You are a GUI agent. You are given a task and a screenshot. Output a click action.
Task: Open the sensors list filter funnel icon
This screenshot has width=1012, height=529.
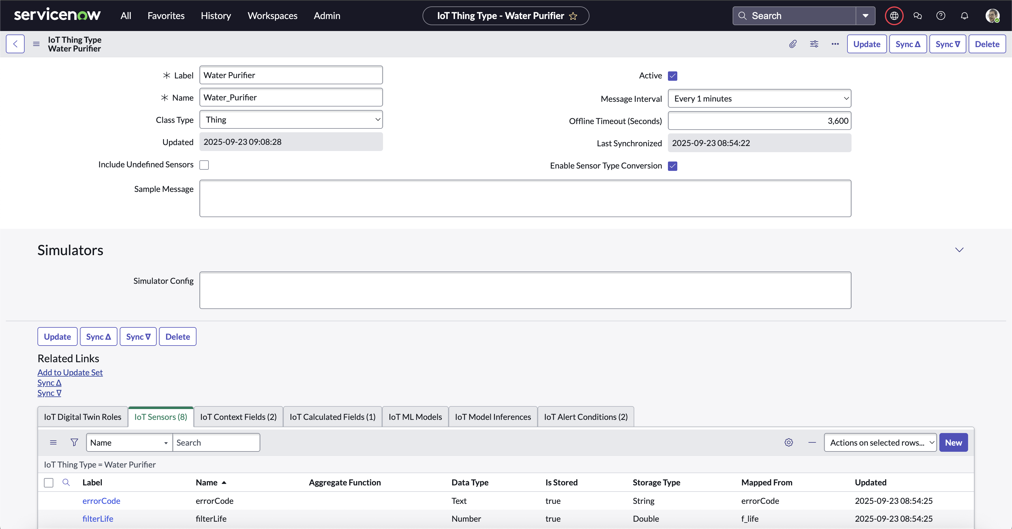click(74, 442)
